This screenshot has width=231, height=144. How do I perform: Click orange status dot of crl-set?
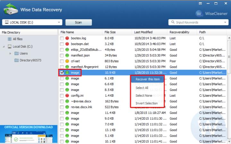pos(67,61)
